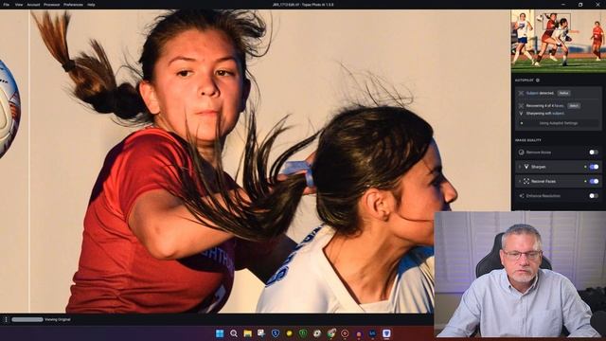The height and width of the screenshot is (341, 606).
Task: Enable the Remove Noise toggle
Action: [x=594, y=153]
